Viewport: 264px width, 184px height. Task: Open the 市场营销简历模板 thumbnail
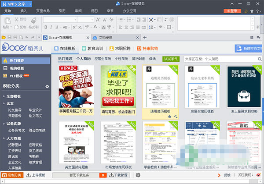pos(118,142)
